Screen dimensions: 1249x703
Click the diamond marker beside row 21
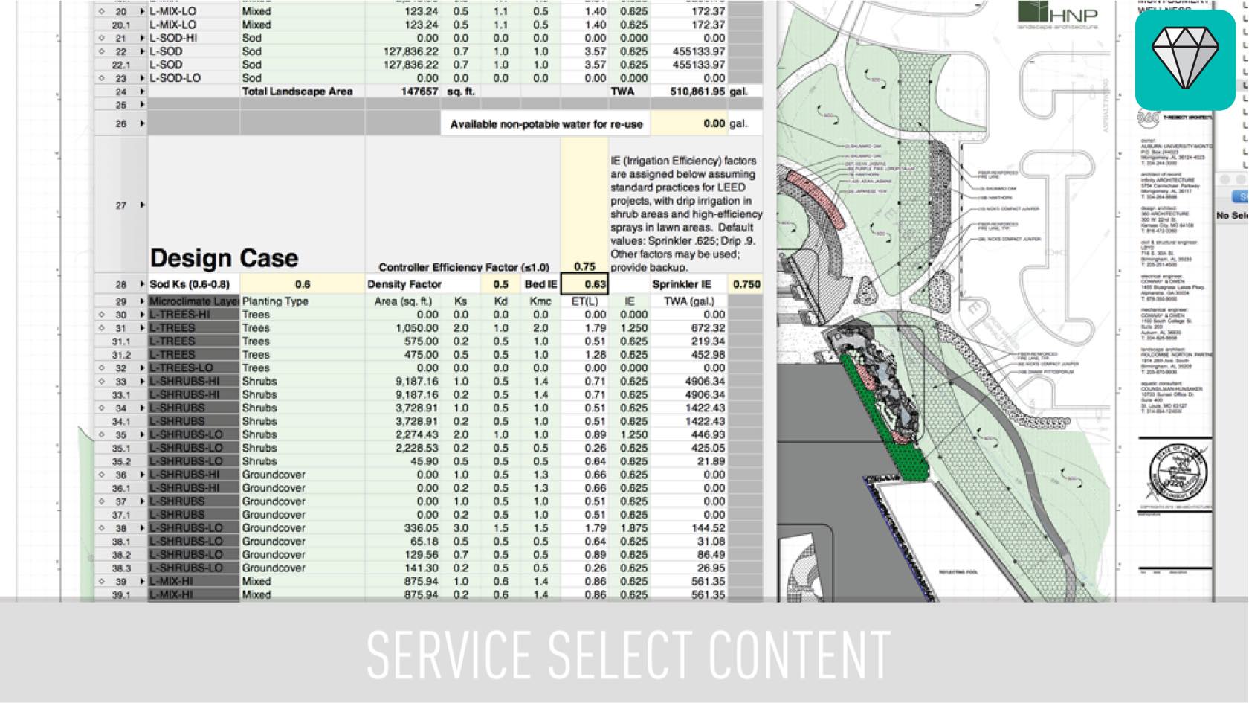click(102, 38)
